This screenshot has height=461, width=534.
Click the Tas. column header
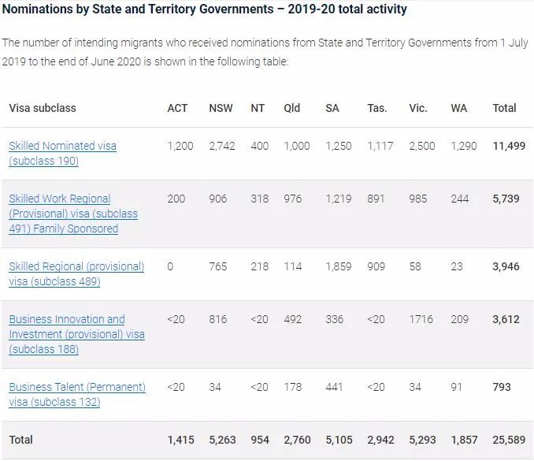377,108
